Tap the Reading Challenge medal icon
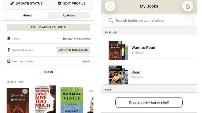 [9, 50]
